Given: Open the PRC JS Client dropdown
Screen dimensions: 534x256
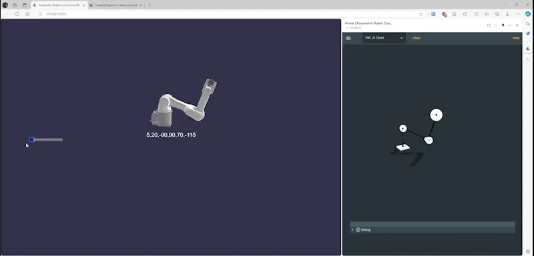Looking at the screenshot, I should (x=384, y=38).
